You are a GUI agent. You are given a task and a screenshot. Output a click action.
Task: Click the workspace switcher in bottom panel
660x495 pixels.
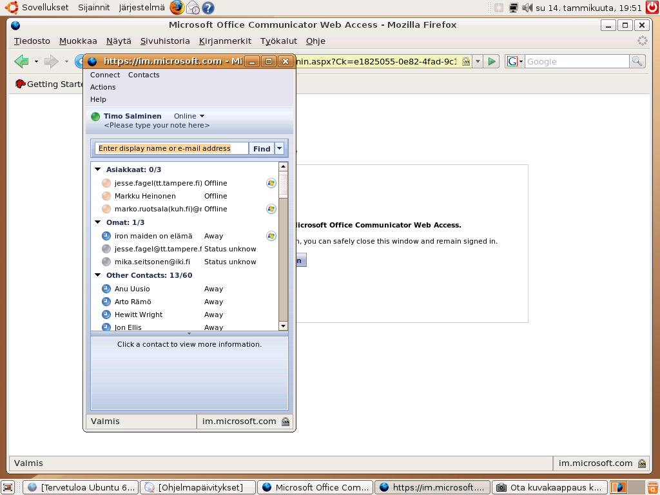626,487
